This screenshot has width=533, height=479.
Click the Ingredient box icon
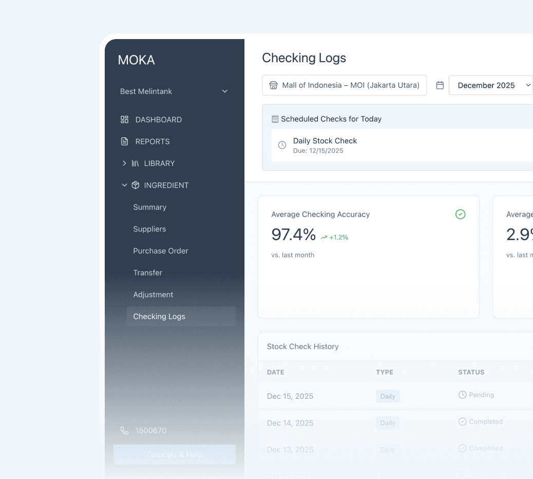(x=135, y=185)
